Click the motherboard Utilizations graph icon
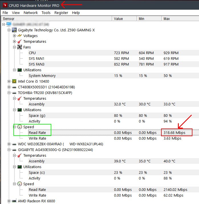The image size is (199, 204). (20, 70)
